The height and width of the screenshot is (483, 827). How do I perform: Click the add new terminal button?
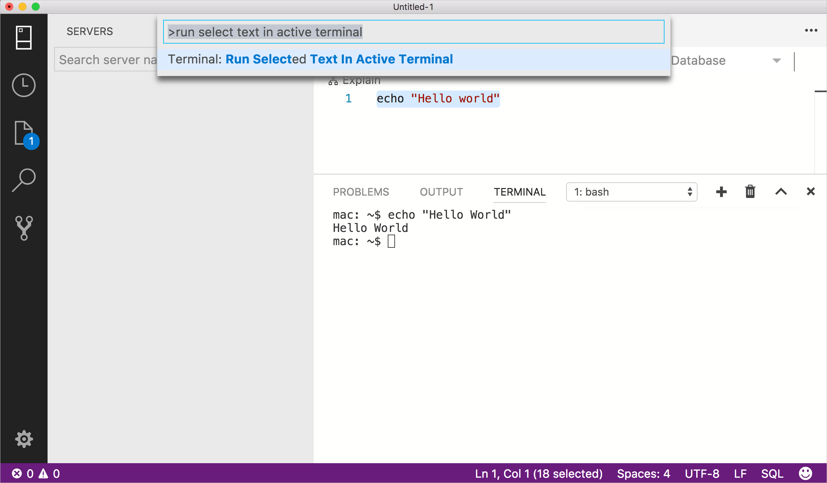tap(721, 192)
